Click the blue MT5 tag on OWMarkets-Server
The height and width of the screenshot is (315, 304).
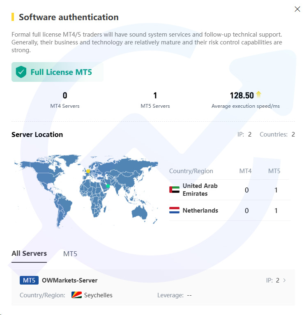[x=29, y=280]
